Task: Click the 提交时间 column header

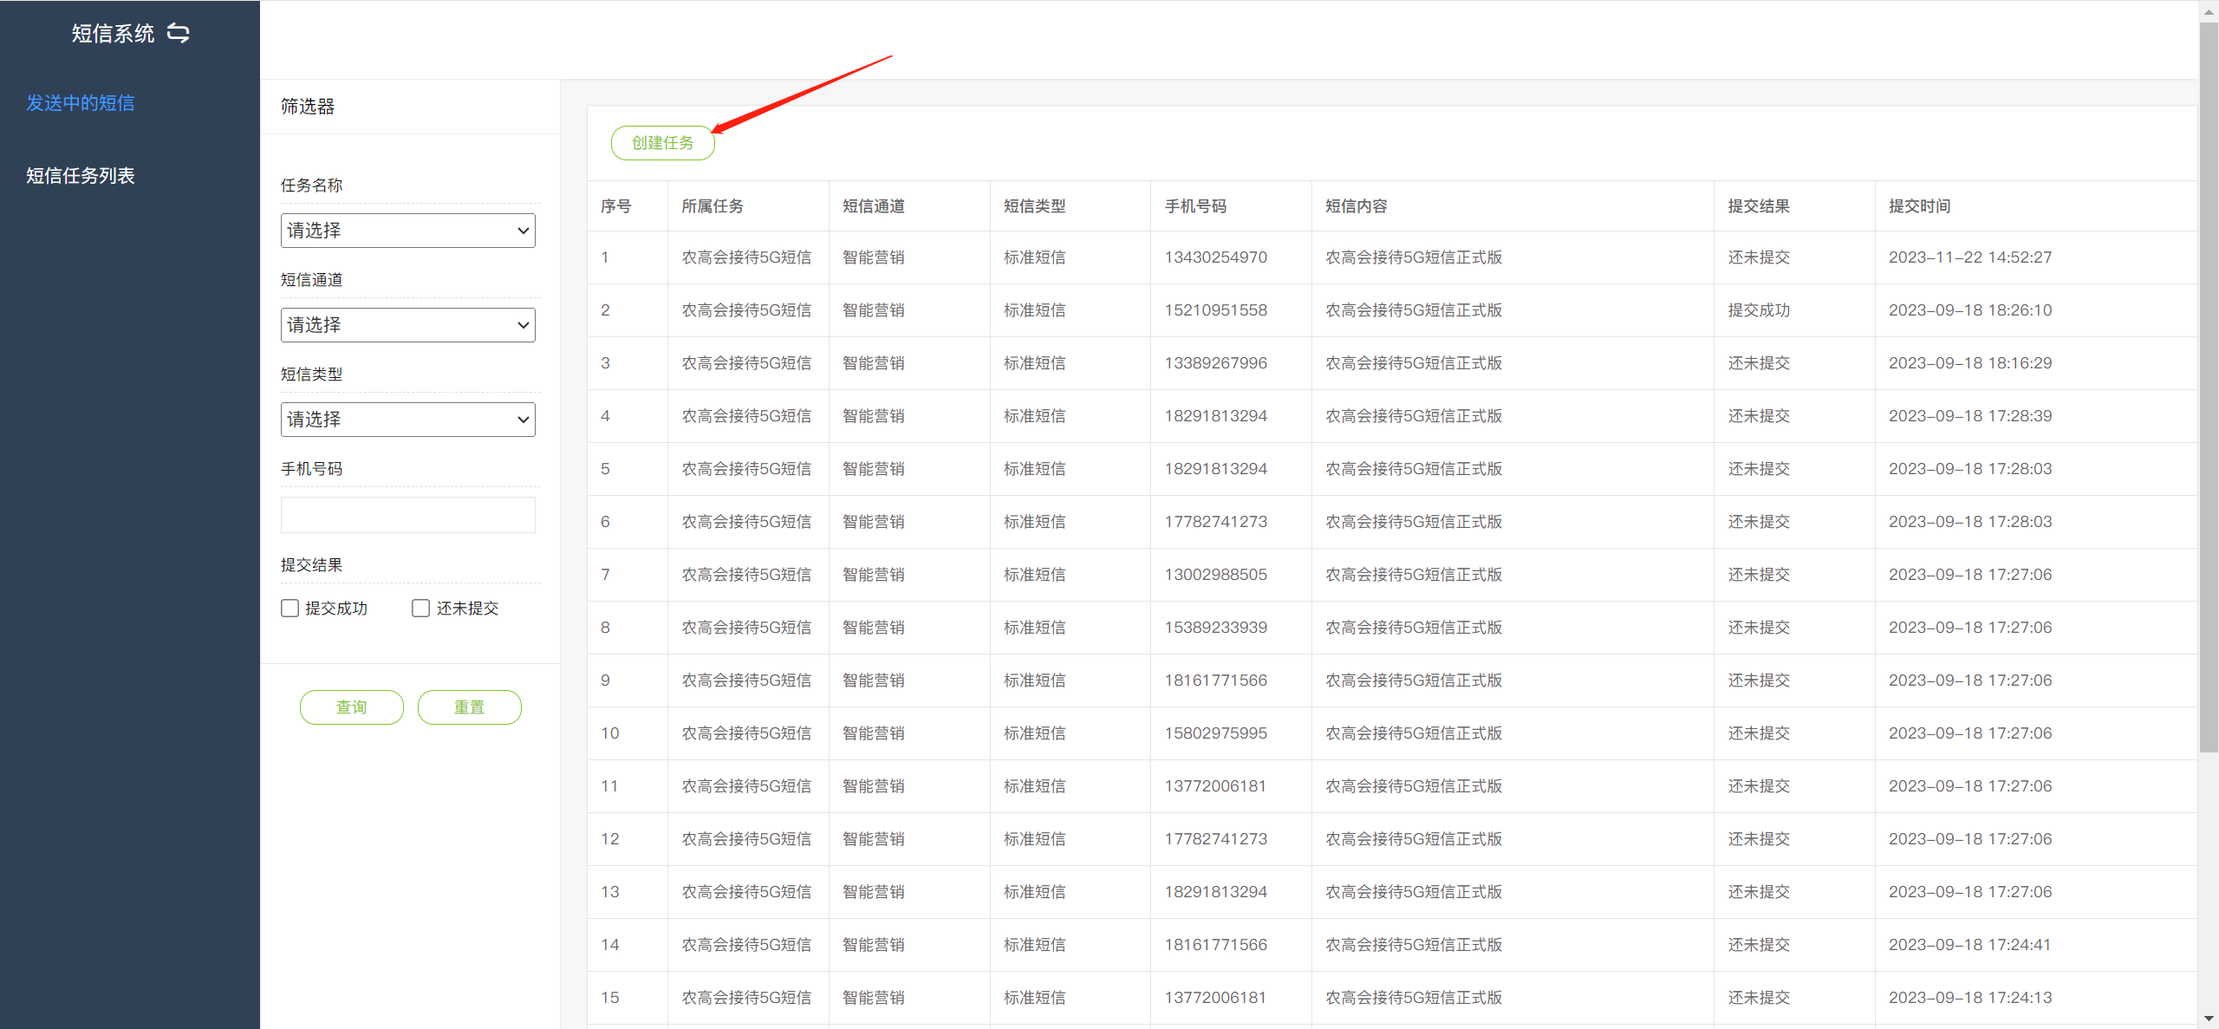Action: 1919,206
